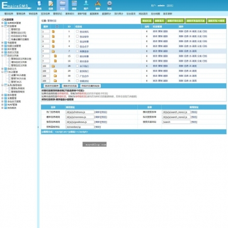
Task: Open the System (系统) icon in top navigation
Action: pos(39,5)
